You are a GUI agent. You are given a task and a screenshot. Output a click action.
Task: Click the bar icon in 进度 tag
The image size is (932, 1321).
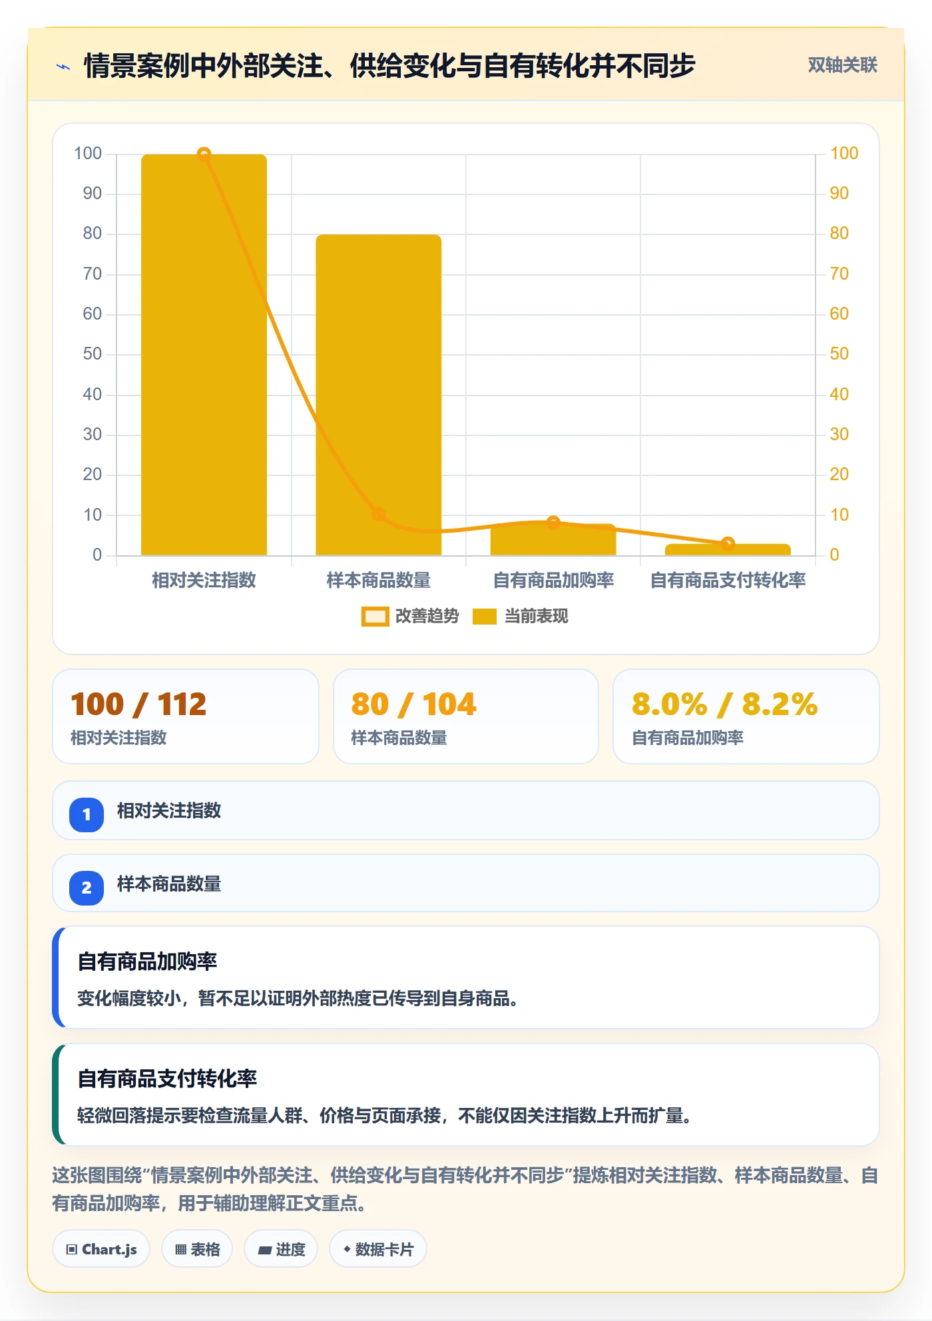(x=265, y=1250)
